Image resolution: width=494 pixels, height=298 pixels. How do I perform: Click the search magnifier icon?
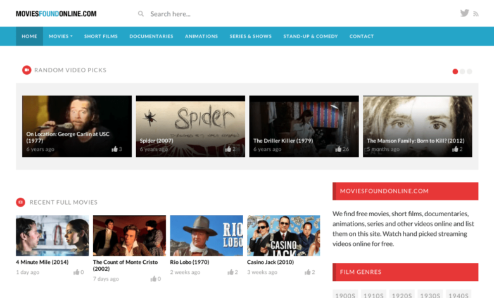tap(141, 13)
